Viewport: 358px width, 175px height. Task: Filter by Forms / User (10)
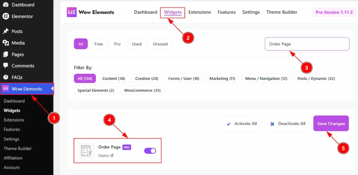[184, 78]
